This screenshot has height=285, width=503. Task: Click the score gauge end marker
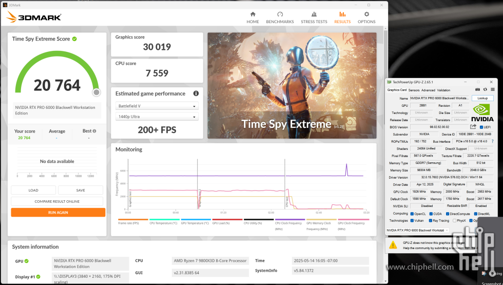(96, 92)
